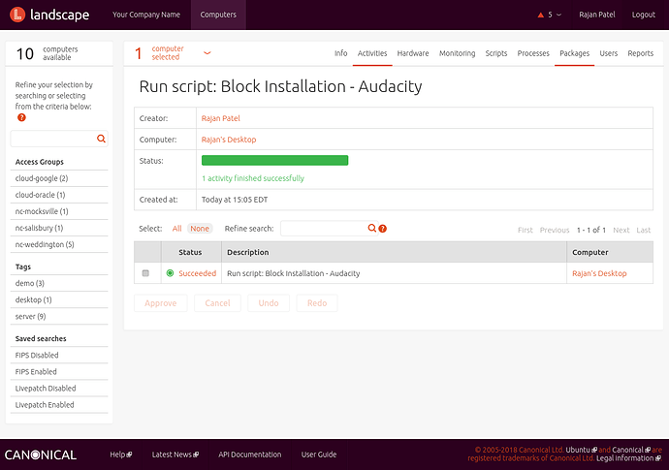
Task: Go to the Monitoring tab
Action: point(457,53)
